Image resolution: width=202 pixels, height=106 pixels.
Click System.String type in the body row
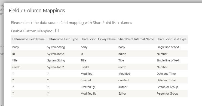(x=56, y=47)
